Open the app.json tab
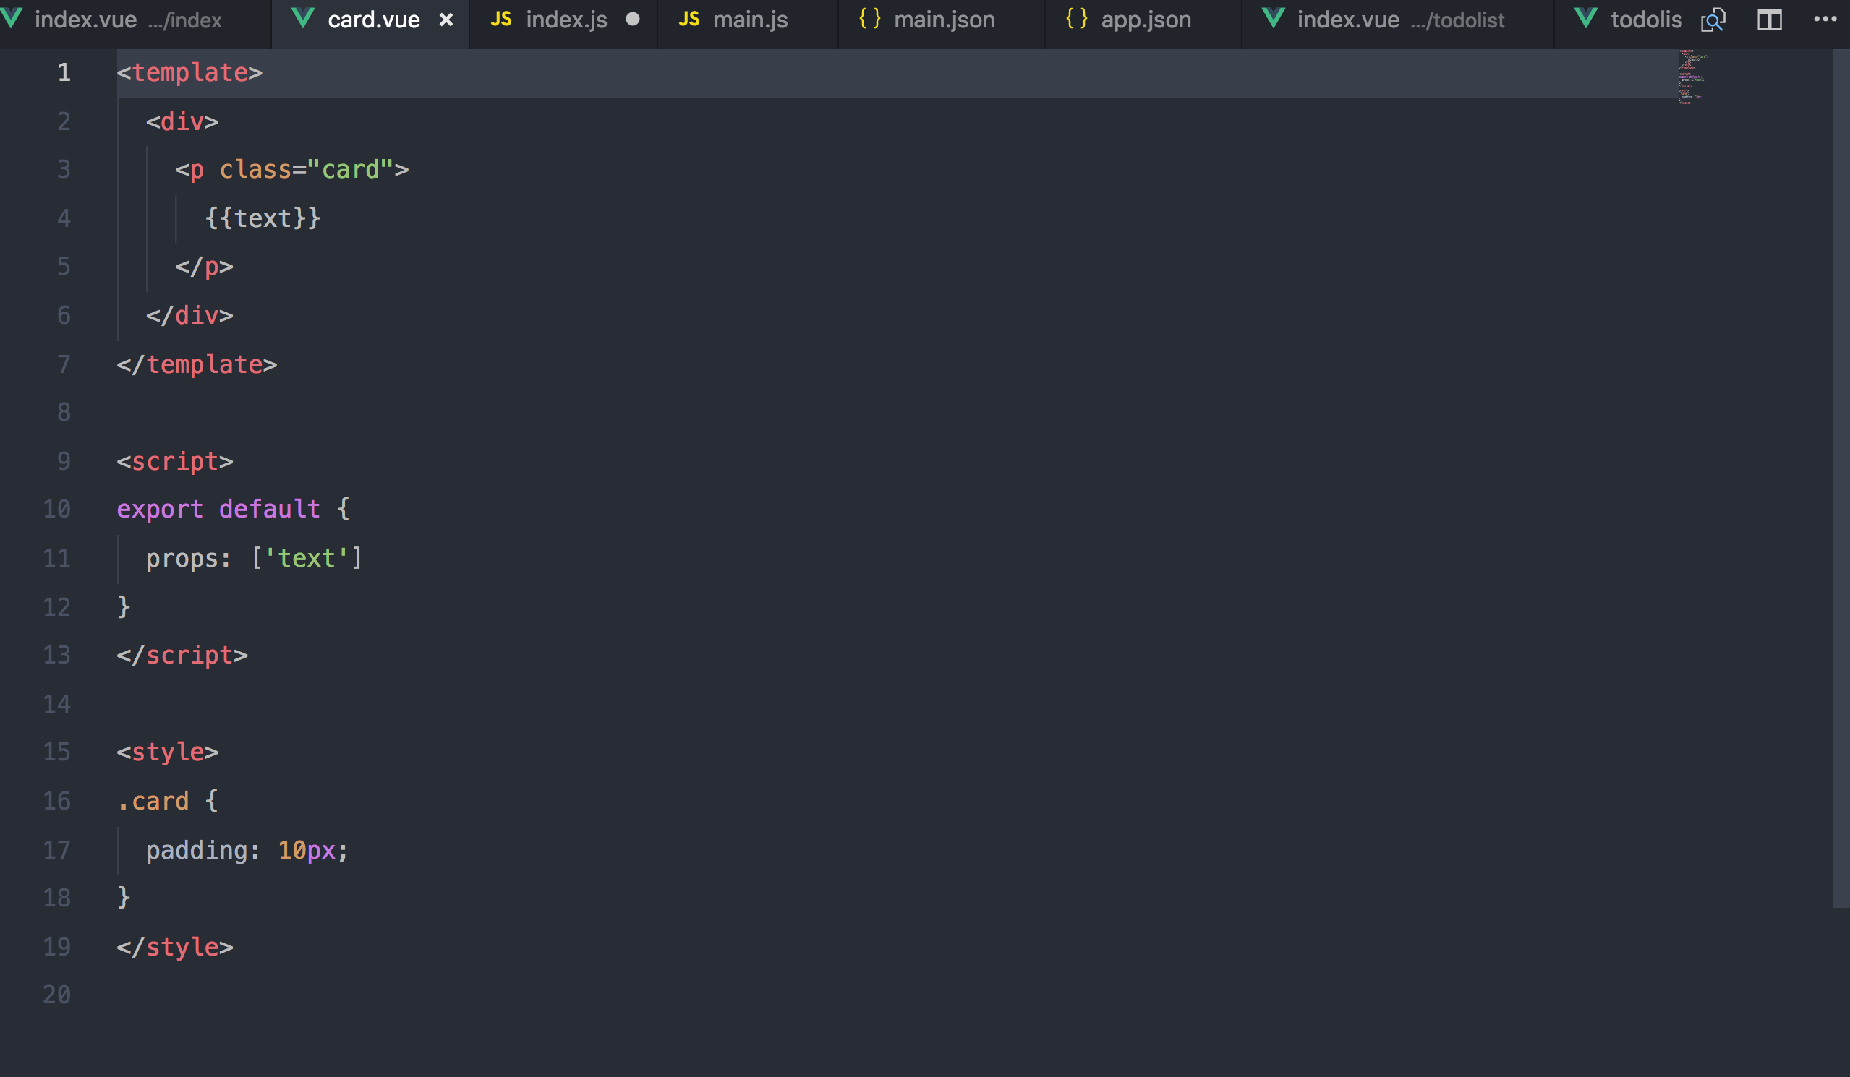The image size is (1850, 1077). tap(1146, 20)
